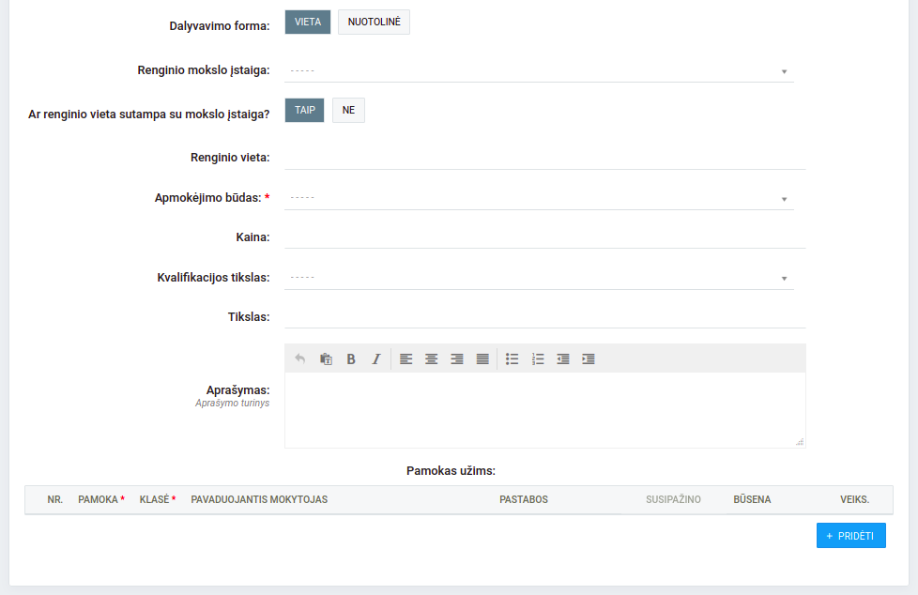Select NUOTOLINĖ participation form
The image size is (918, 595).
(374, 23)
